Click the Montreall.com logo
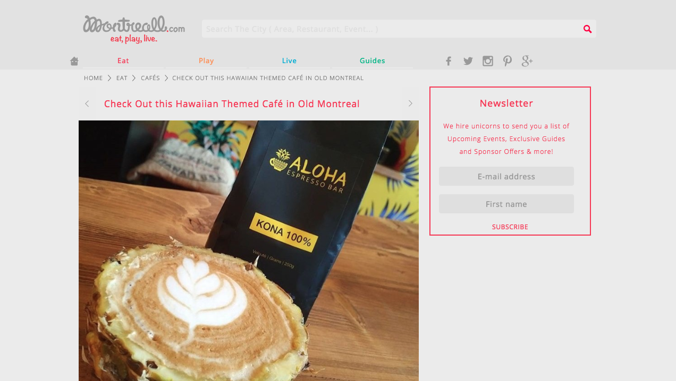Image resolution: width=676 pixels, height=381 pixels. 134,29
